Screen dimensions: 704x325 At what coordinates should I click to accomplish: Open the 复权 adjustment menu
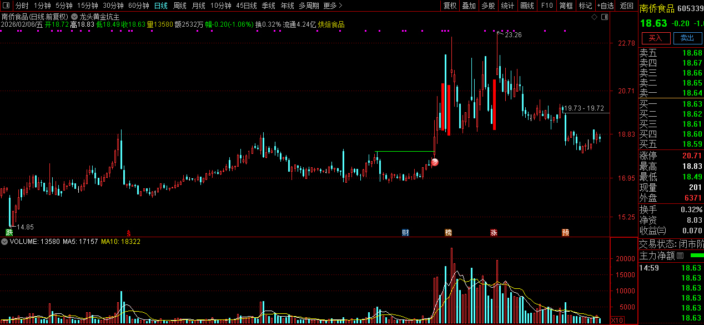click(450, 6)
